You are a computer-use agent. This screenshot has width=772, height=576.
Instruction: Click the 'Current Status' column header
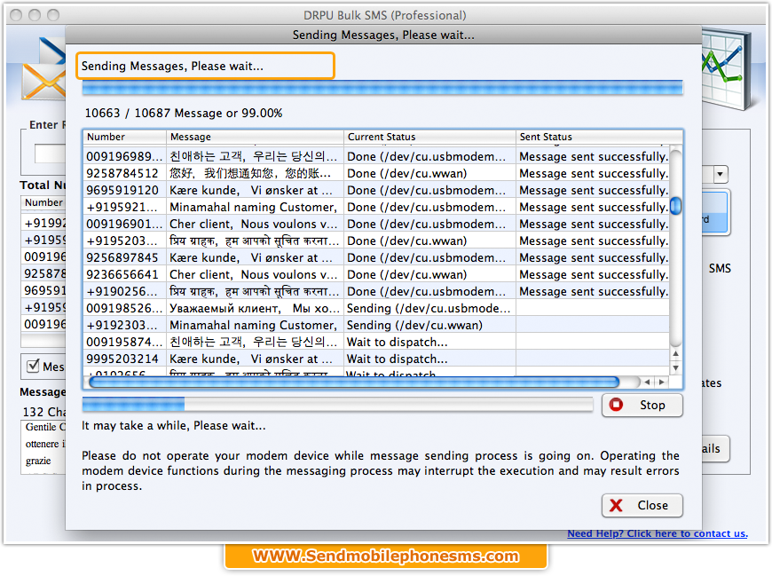pyautogui.click(x=429, y=137)
